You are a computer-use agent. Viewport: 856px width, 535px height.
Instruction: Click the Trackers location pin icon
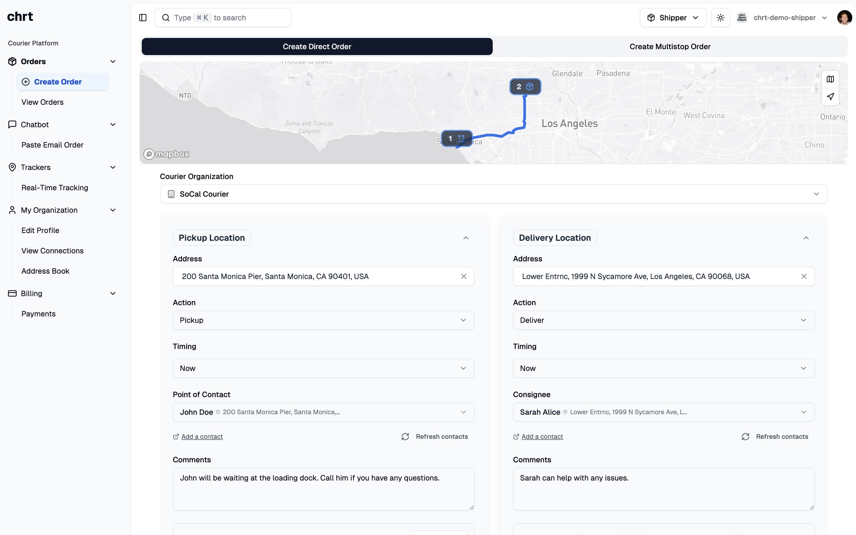tap(12, 167)
